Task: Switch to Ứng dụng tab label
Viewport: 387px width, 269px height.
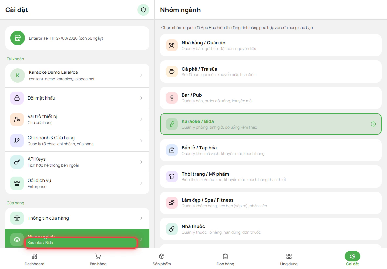Action: click(289, 264)
